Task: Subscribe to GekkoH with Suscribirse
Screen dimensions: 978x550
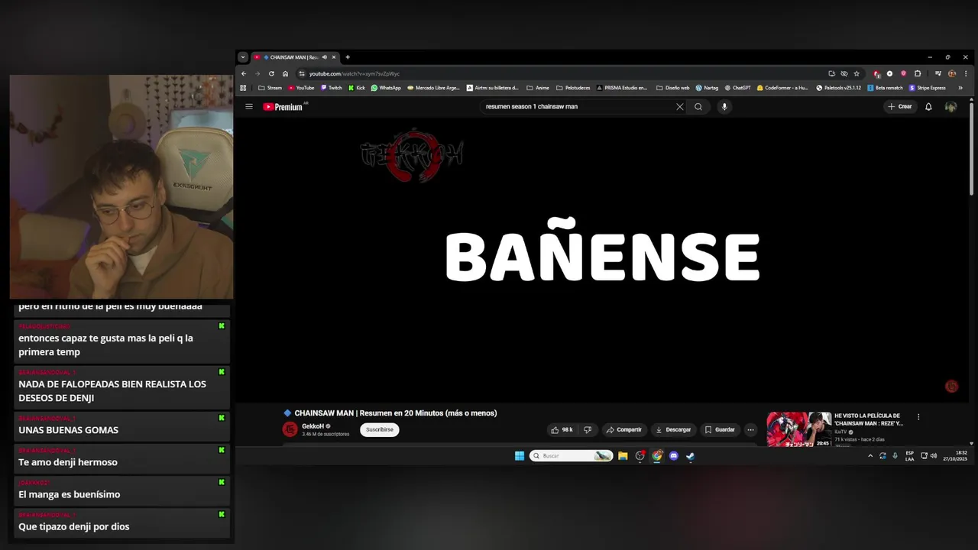Action: point(380,430)
